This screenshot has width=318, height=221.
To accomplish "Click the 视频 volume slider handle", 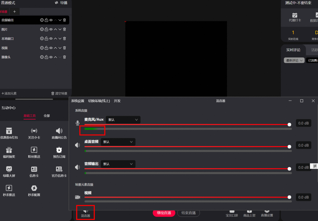I will pos(289,197).
